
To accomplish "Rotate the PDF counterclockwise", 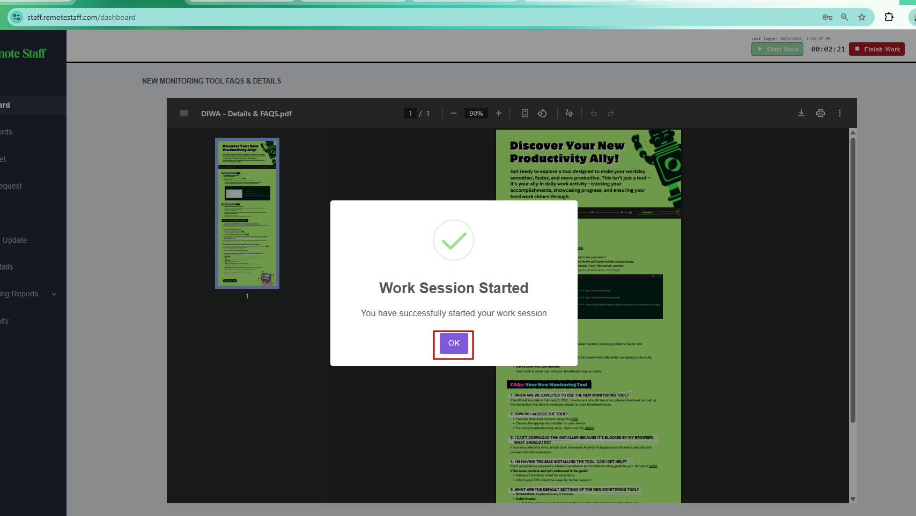I will coord(542,113).
